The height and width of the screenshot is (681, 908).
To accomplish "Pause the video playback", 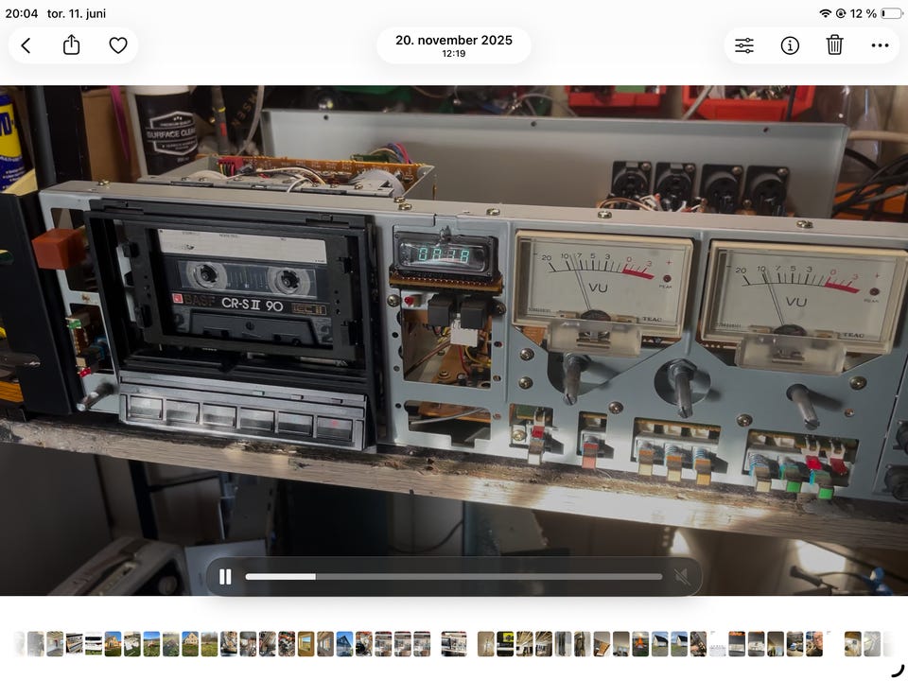I will pyautogui.click(x=225, y=577).
